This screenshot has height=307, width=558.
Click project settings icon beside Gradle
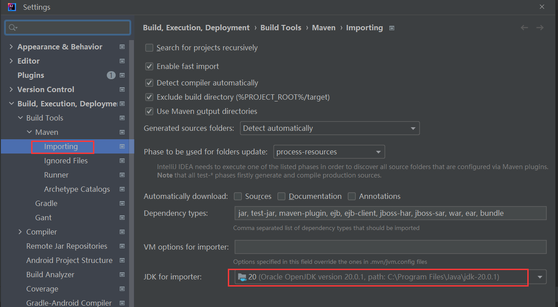tap(122, 203)
